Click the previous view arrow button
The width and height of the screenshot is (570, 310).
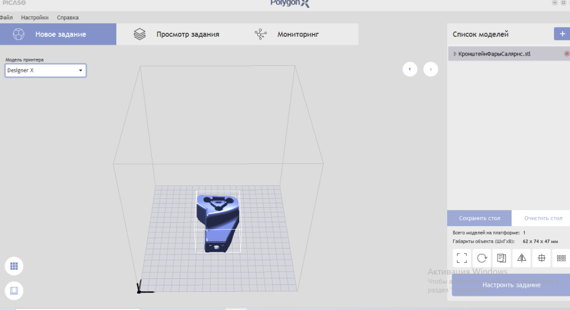(x=410, y=69)
